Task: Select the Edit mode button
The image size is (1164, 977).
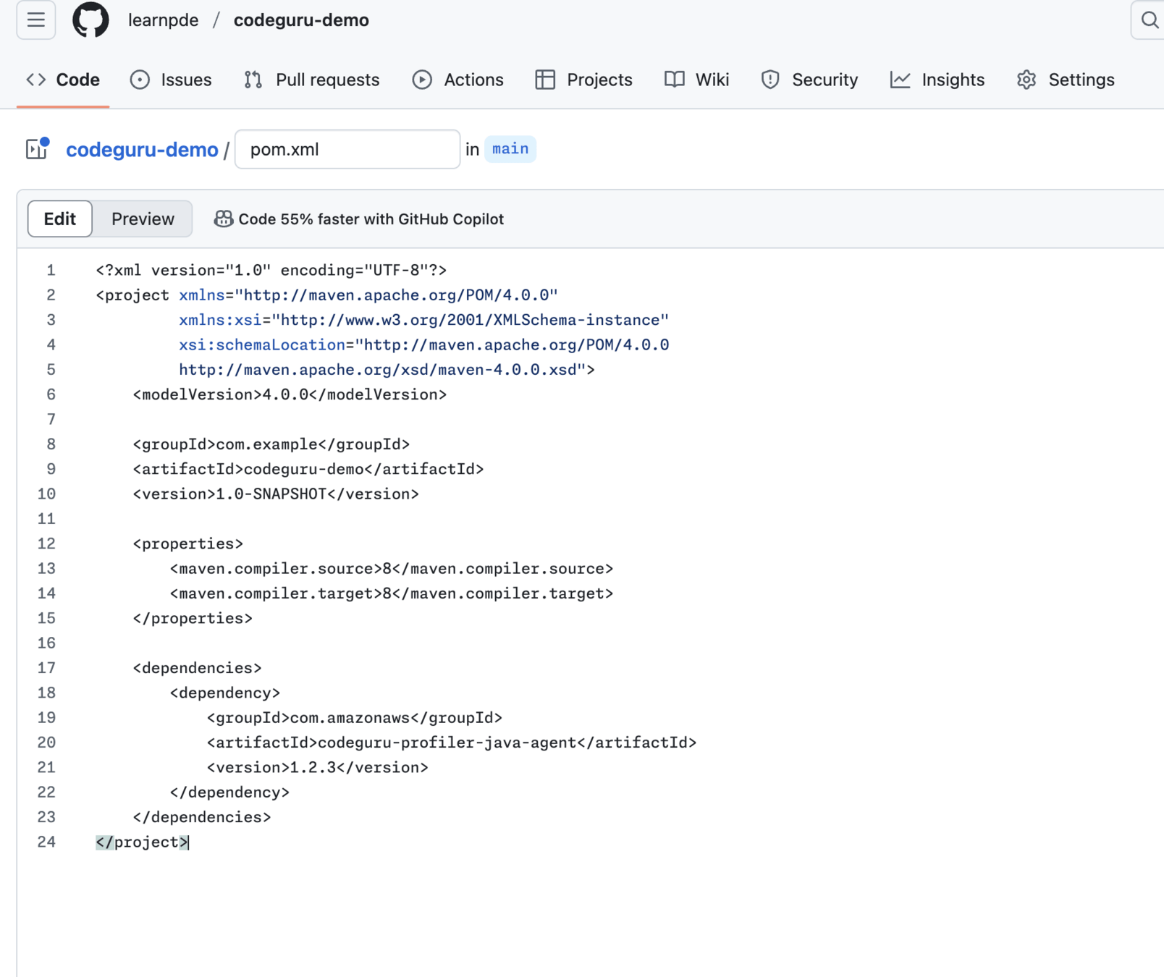Action: pyautogui.click(x=60, y=219)
